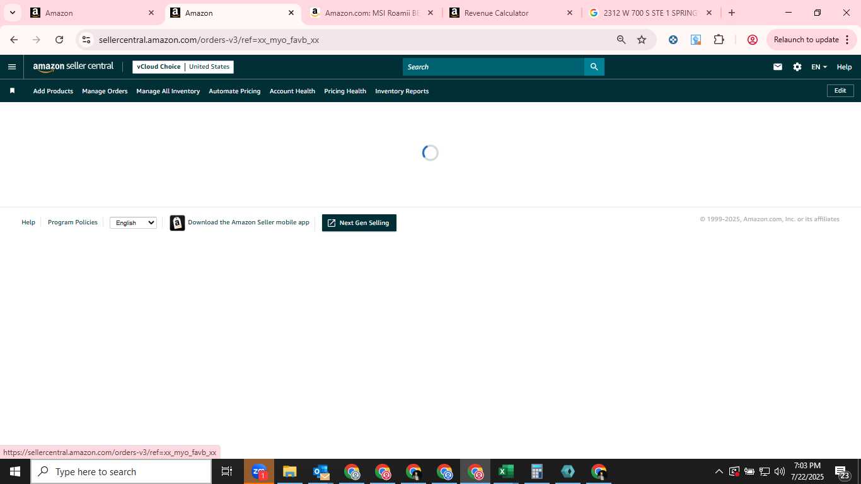Open a new browser tab

click(732, 13)
